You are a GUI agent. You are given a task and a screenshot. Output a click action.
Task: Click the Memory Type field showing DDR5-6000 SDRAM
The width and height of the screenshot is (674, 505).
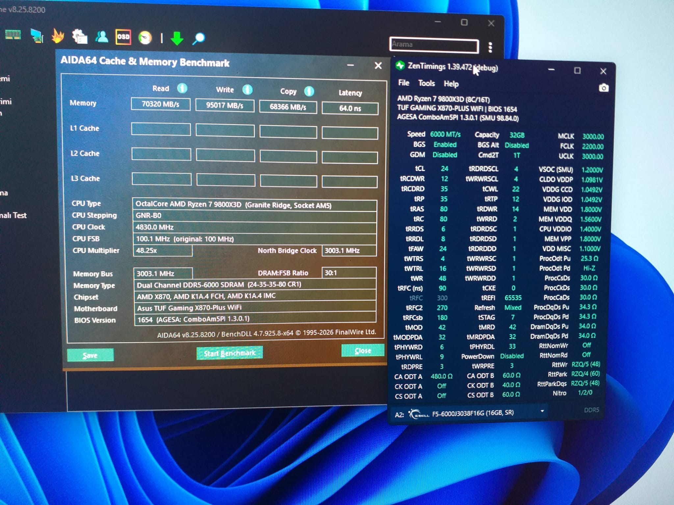[255, 285]
